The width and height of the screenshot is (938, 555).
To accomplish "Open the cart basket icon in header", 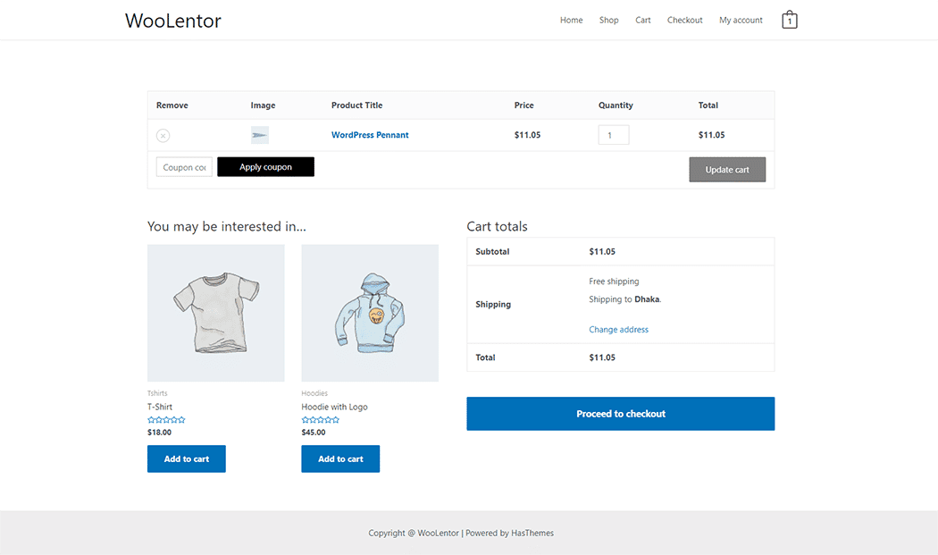I will (x=789, y=19).
